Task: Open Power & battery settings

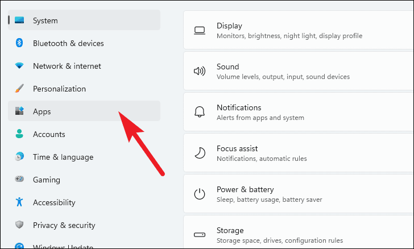Action: pos(299,194)
